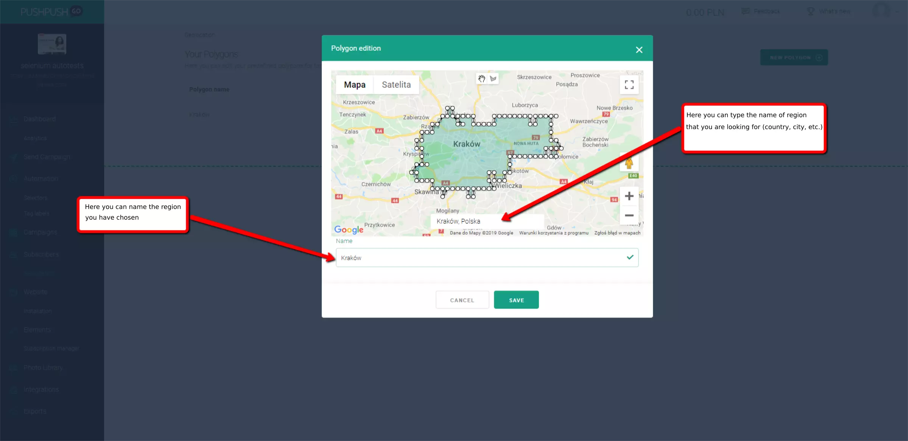Select the polygon drawing tool on map
Screen dimensions: 908x441
coord(493,79)
